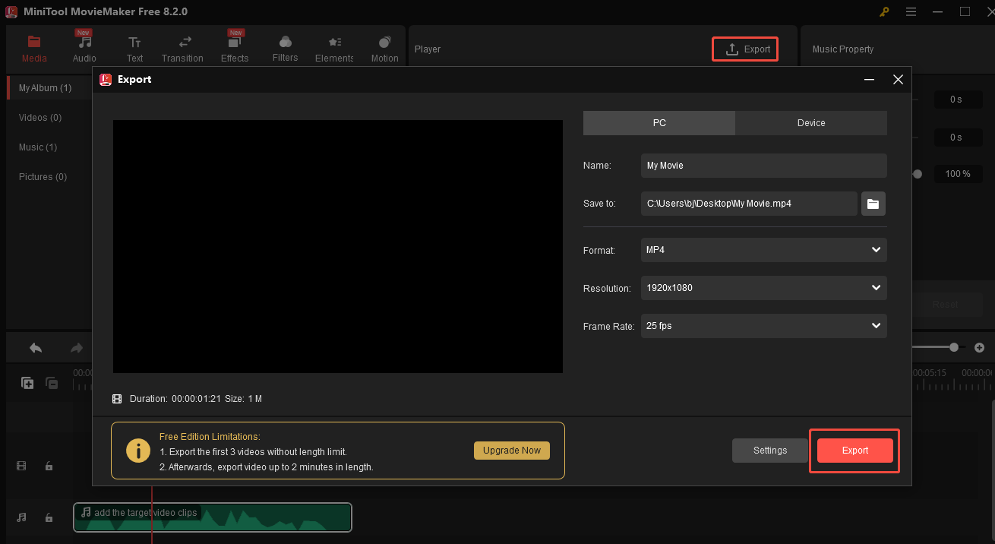Click the Export dialog logo icon
The image size is (995, 544).
[x=106, y=79]
